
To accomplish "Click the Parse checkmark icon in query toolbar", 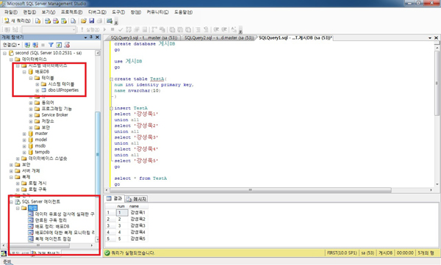I will [x=121, y=29].
